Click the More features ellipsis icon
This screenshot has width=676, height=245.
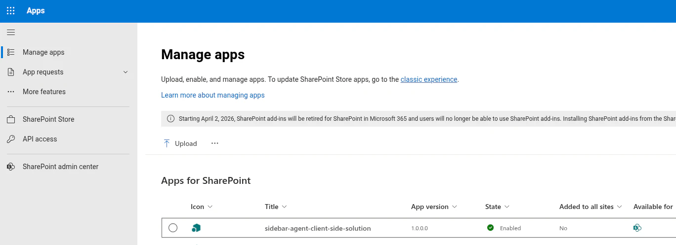point(11,92)
